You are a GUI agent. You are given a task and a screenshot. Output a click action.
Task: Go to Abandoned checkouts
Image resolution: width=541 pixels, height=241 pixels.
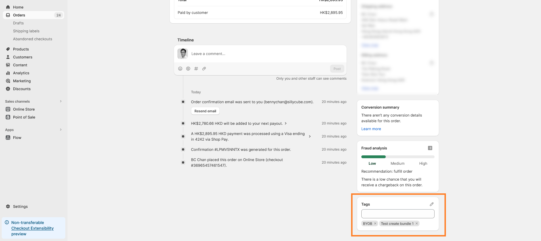pyautogui.click(x=33, y=39)
